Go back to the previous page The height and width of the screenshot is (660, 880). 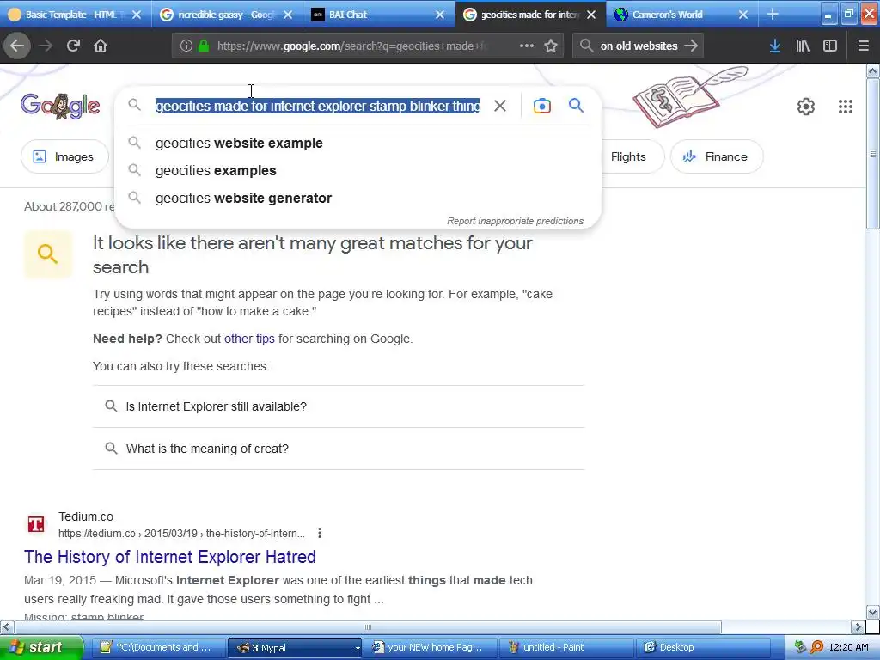[17, 46]
